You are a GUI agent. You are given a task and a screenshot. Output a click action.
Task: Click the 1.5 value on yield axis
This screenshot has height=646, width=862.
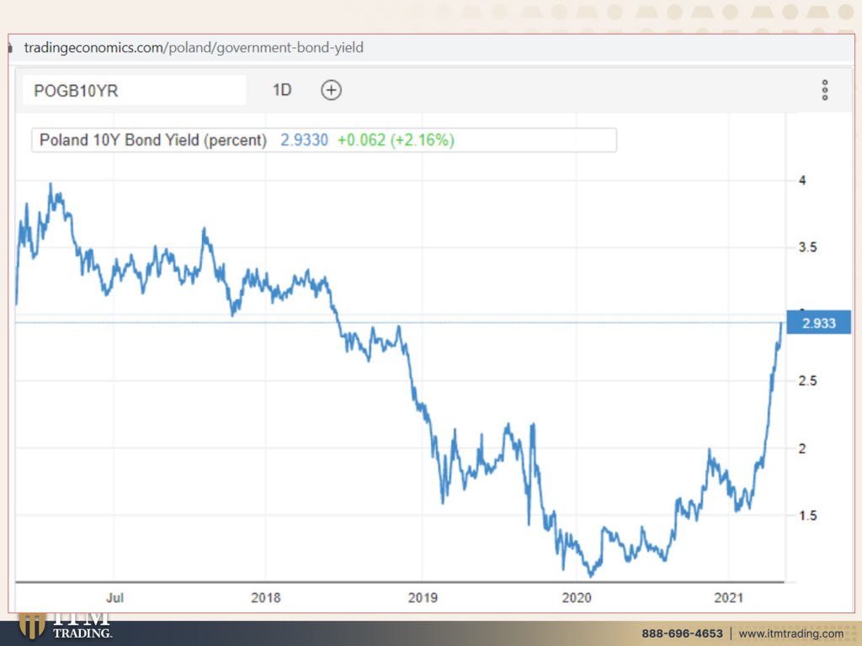click(807, 516)
